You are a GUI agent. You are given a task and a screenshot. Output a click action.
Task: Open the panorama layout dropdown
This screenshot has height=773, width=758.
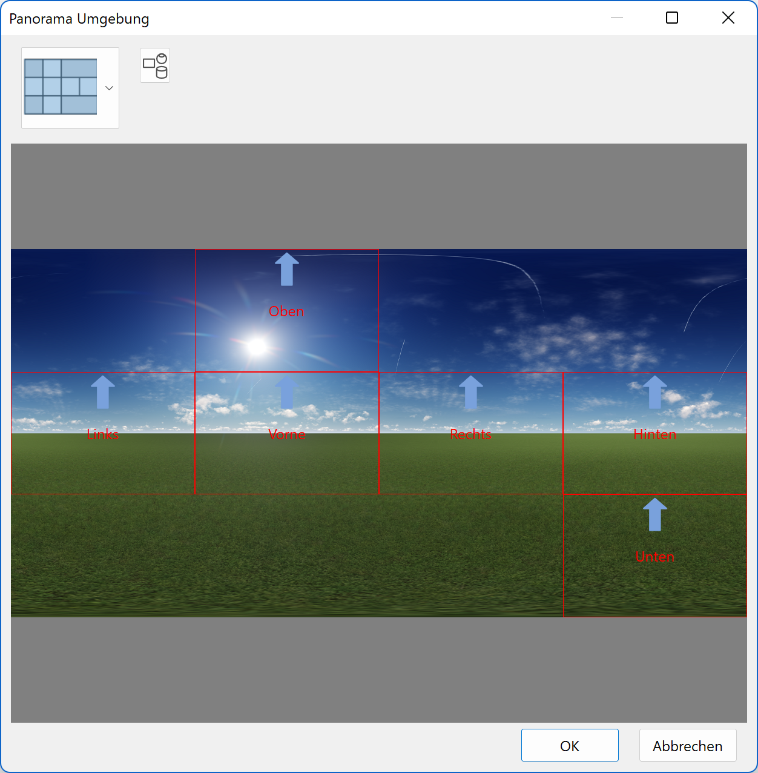(x=109, y=88)
